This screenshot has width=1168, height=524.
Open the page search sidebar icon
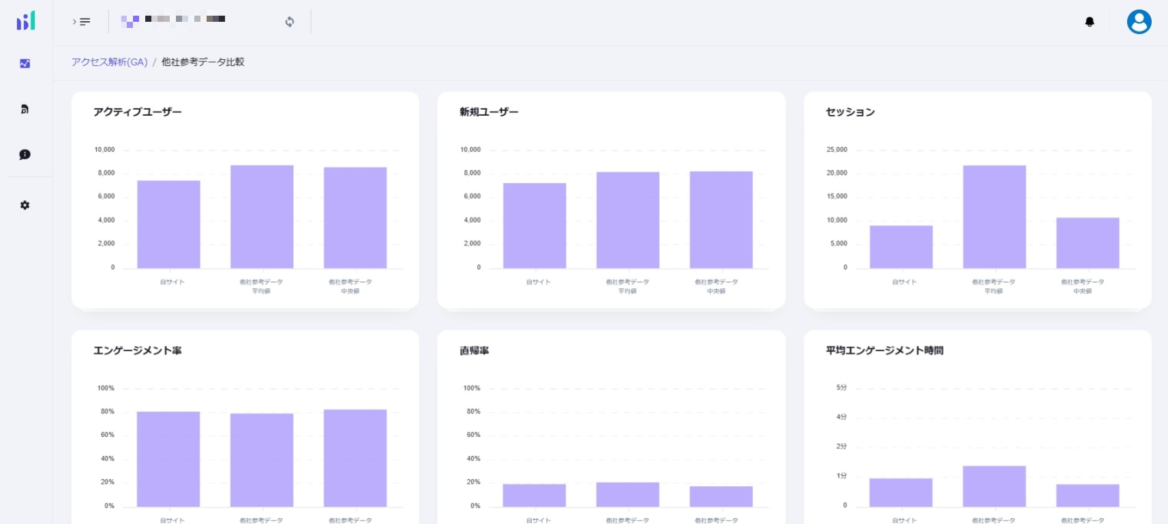25,109
